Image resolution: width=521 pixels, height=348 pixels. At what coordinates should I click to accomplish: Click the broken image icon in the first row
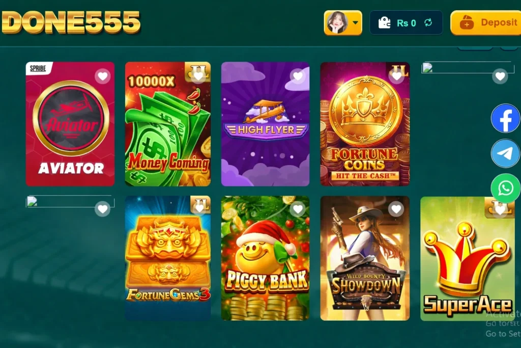coord(427,68)
